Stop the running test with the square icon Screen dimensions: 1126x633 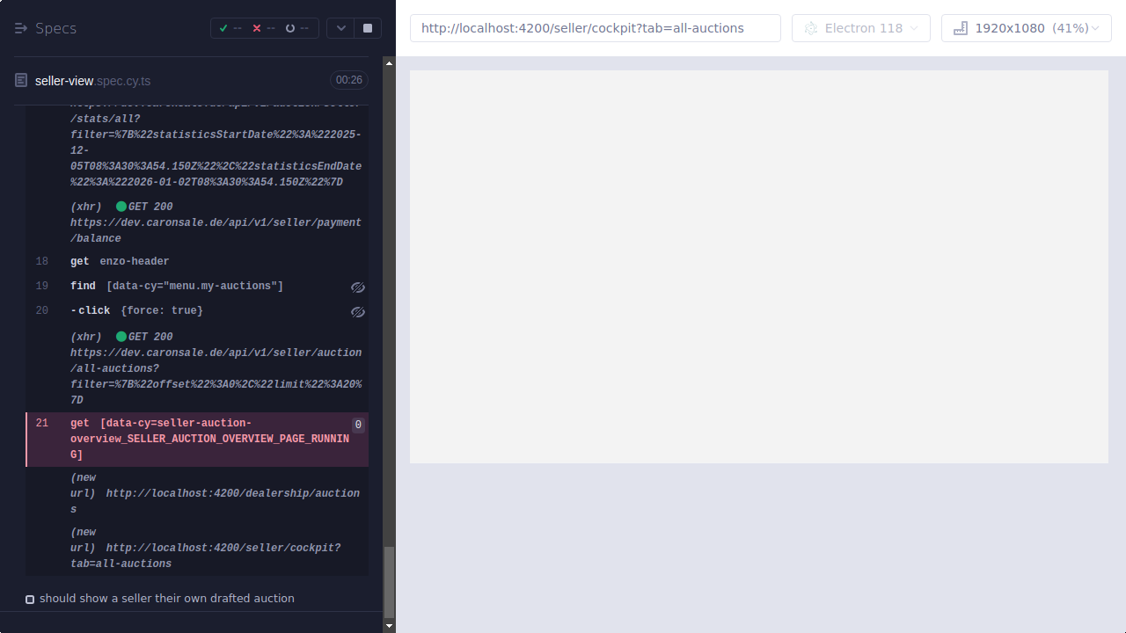click(x=367, y=27)
